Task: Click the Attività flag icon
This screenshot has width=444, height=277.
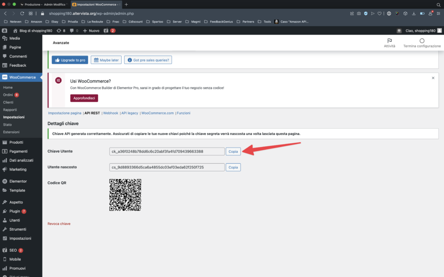Action: [389, 41]
